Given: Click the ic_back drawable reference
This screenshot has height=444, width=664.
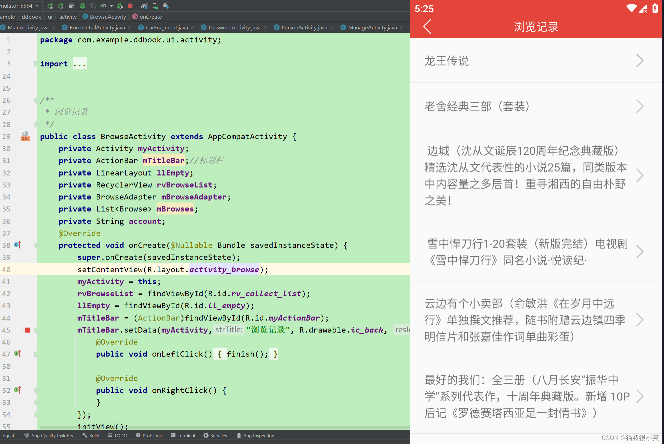Looking at the screenshot, I should (x=367, y=330).
